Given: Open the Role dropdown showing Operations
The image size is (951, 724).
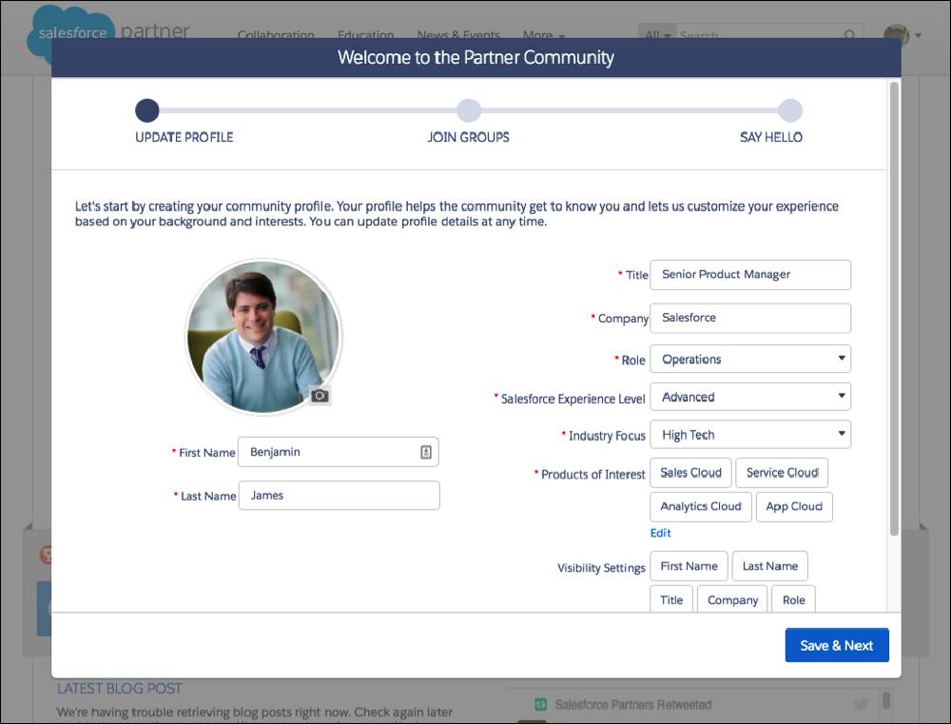Looking at the screenshot, I should click(750, 359).
